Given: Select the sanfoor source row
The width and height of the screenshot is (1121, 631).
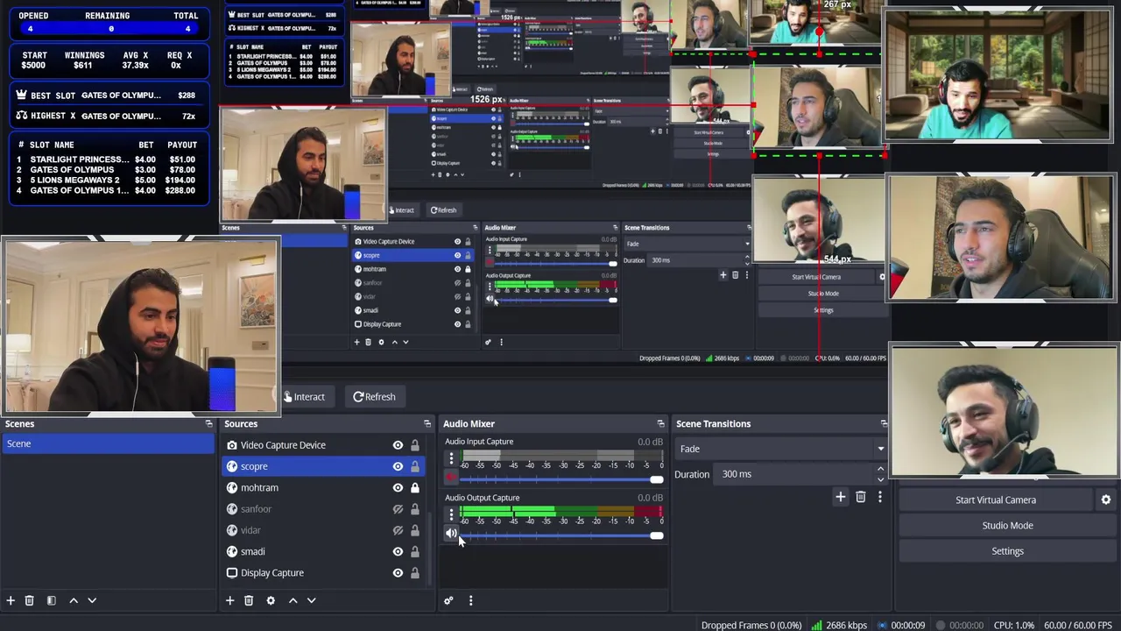Looking at the screenshot, I should [x=322, y=509].
